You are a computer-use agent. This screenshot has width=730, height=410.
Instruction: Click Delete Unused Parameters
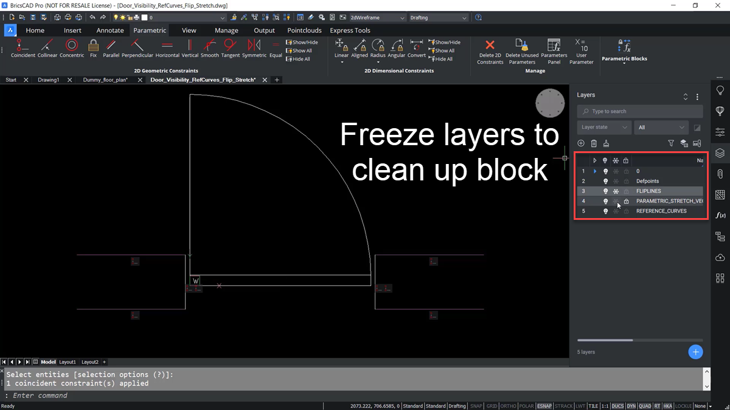(x=522, y=51)
